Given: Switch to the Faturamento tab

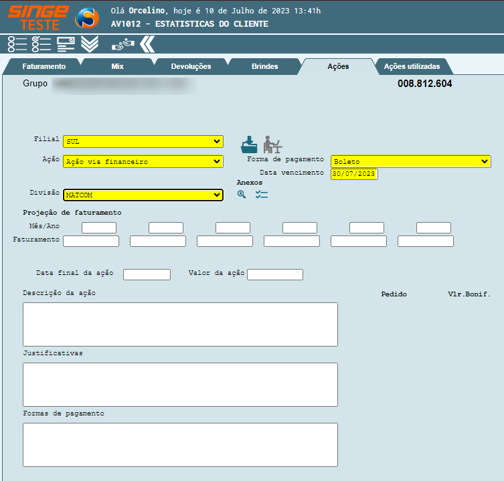Looking at the screenshot, I should pos(44,67).
